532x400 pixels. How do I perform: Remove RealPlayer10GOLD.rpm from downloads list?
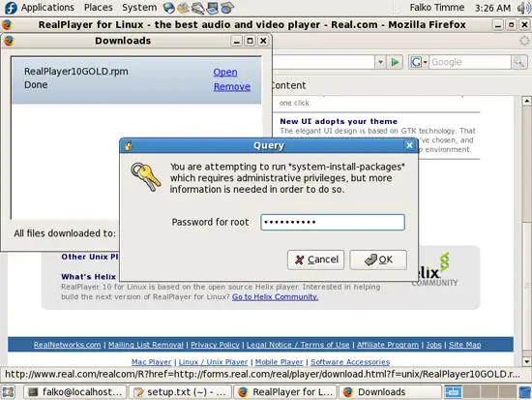click(x=232, y=86)
